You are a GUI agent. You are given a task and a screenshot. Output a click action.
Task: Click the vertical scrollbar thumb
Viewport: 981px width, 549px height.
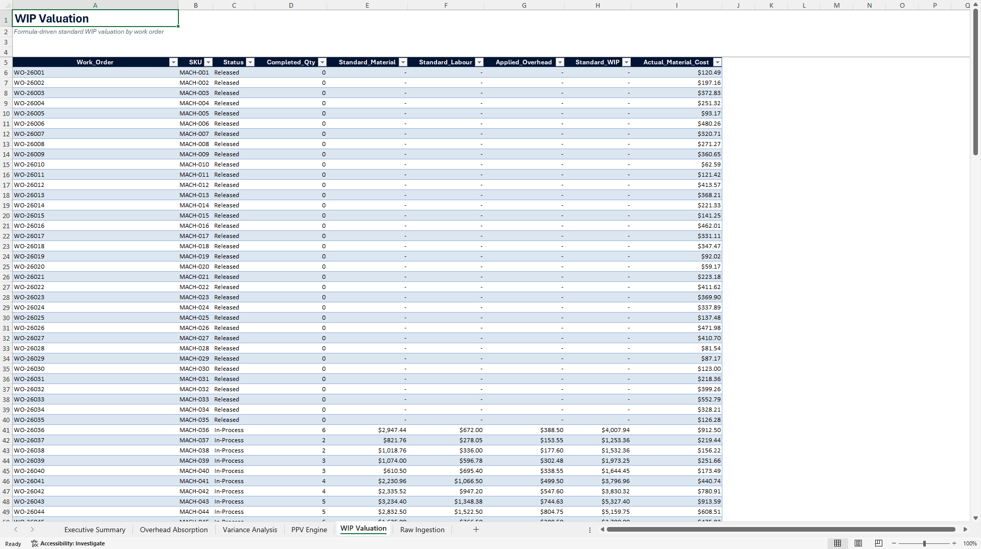pyautogui.click(x=975, y=82)
